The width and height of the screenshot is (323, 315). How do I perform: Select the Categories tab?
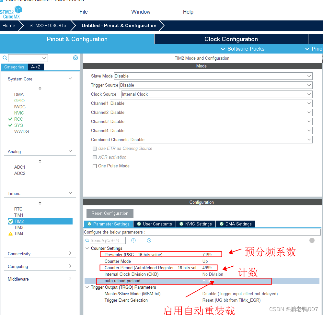(x=14, y=67)
